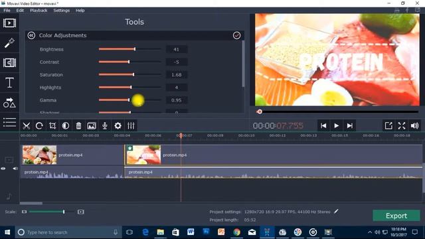Screen dimensions: 425x239
Task: Select the second starred protein.mp4 clip
Action: (273, 155)
